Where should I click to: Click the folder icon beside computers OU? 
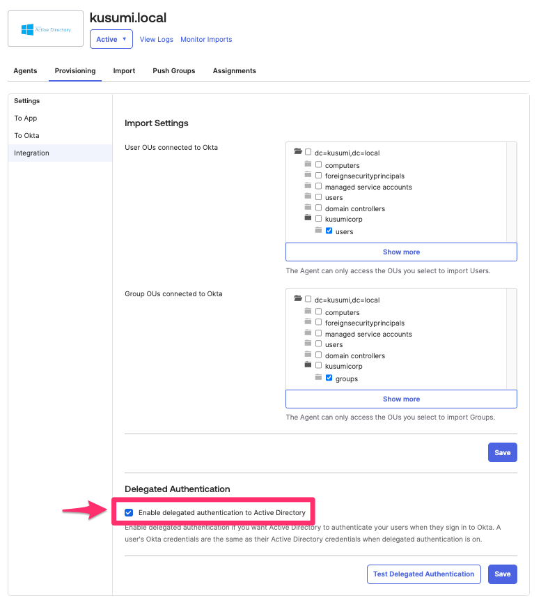pos(308,165)
